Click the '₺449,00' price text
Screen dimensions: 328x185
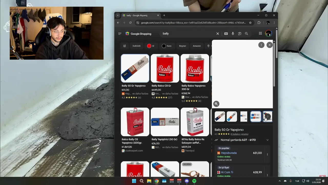pyautogui.click(x=156, y=90)
